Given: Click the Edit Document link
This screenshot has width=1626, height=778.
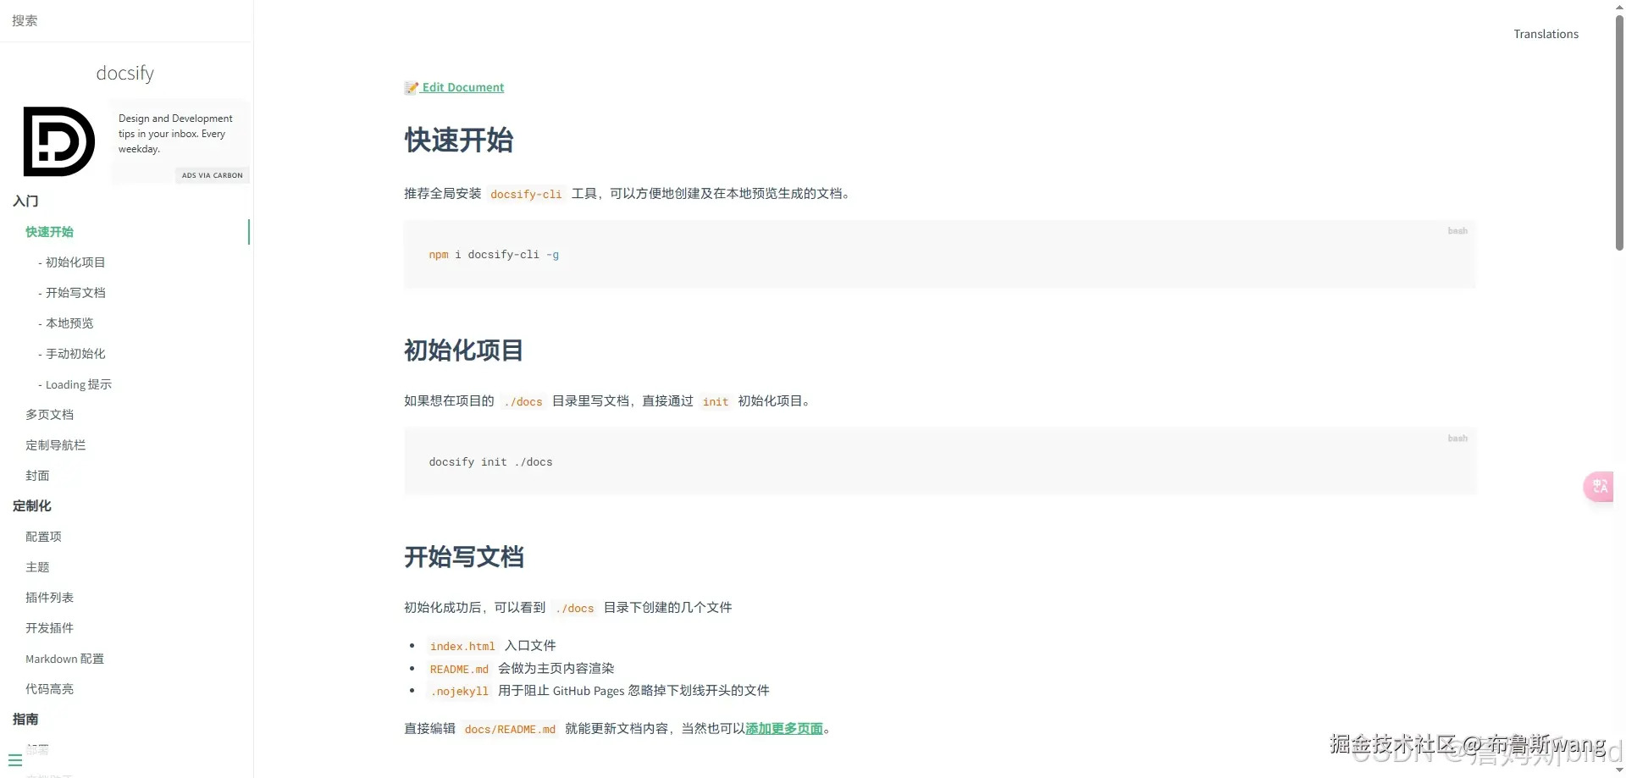Looking at the screenshot, I should (462, 86).
